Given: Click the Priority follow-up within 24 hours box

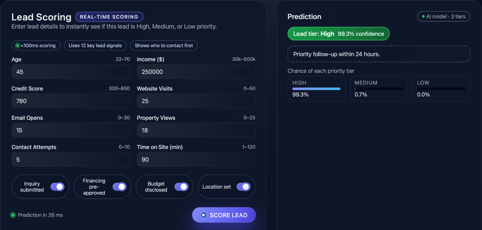Looking at the screenshot, I should (379, 54).
